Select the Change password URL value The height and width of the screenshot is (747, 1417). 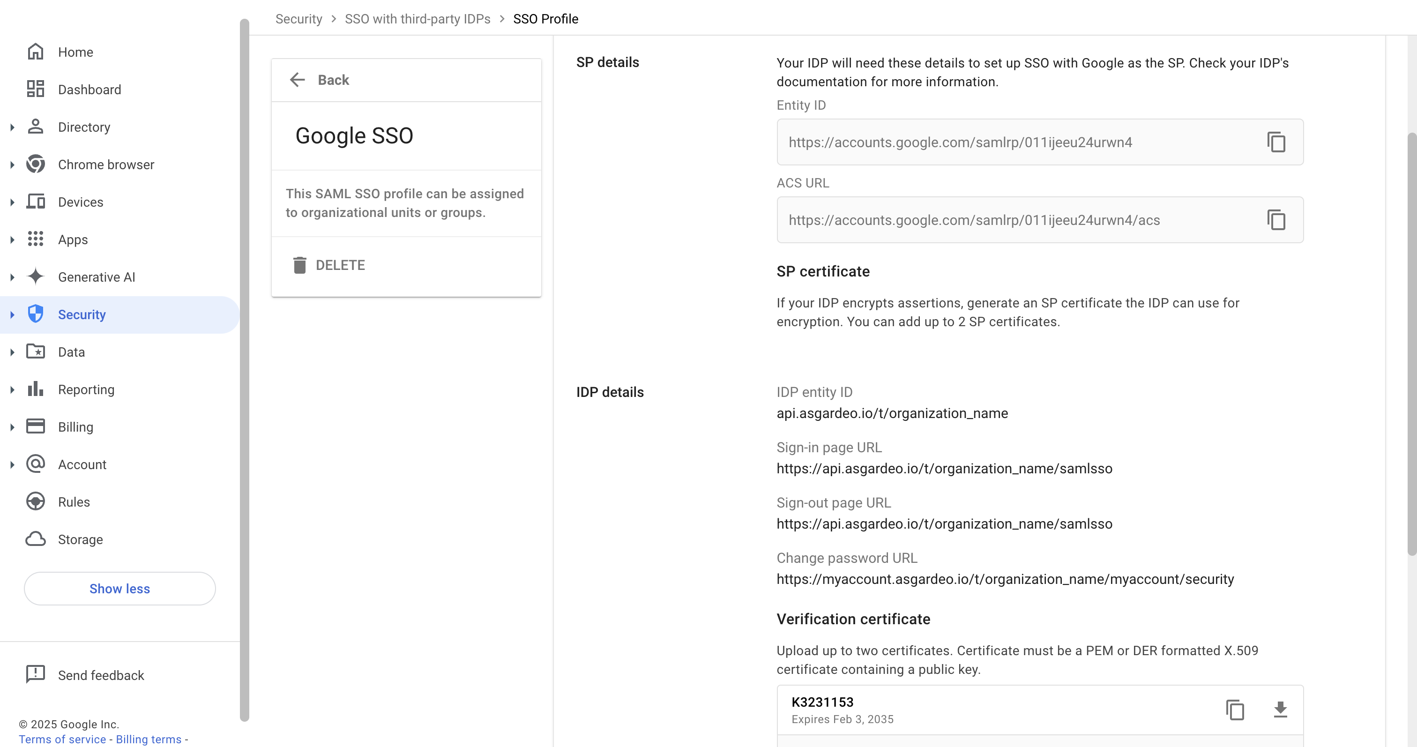tap(1005, 579)
